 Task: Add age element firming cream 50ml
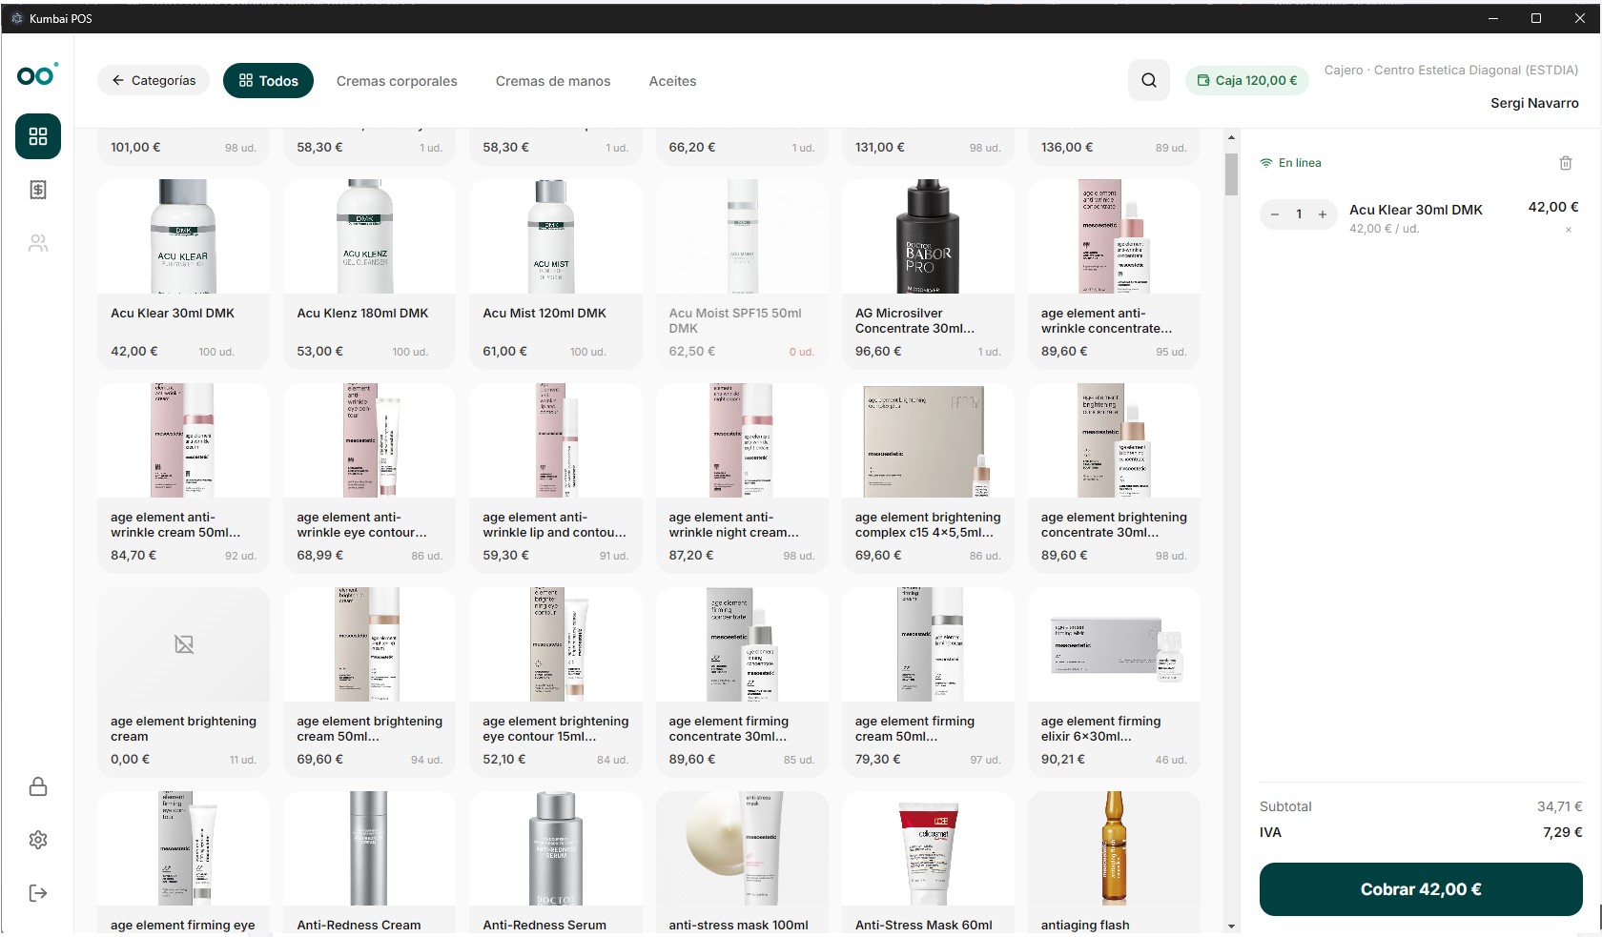(928, 682)
